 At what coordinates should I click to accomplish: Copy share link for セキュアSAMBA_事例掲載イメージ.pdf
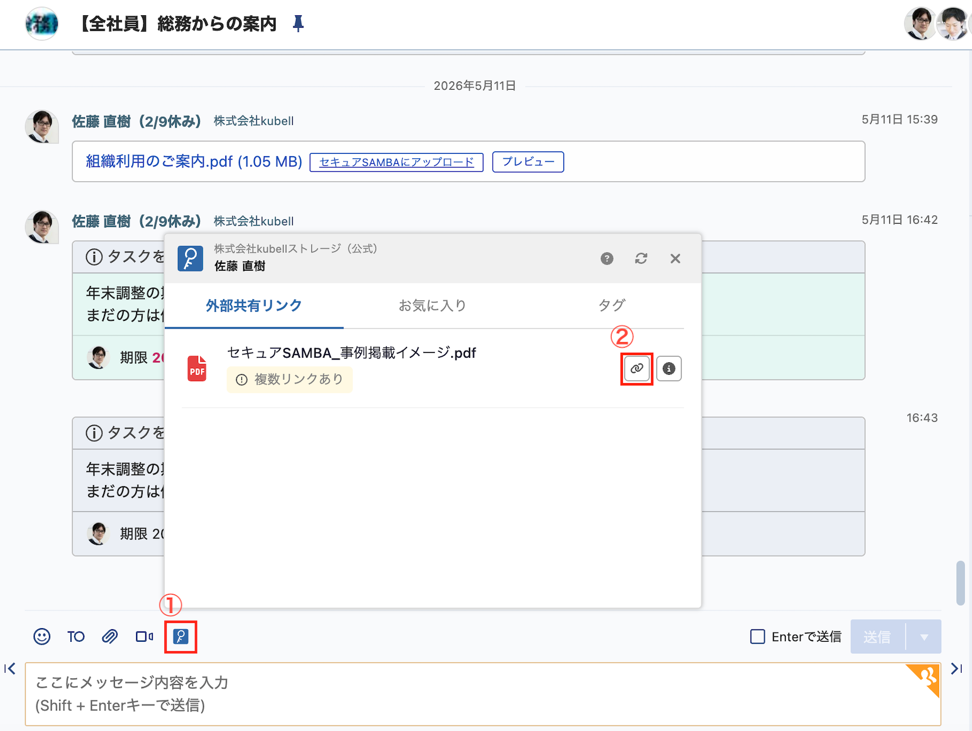(x=637, y=369)
